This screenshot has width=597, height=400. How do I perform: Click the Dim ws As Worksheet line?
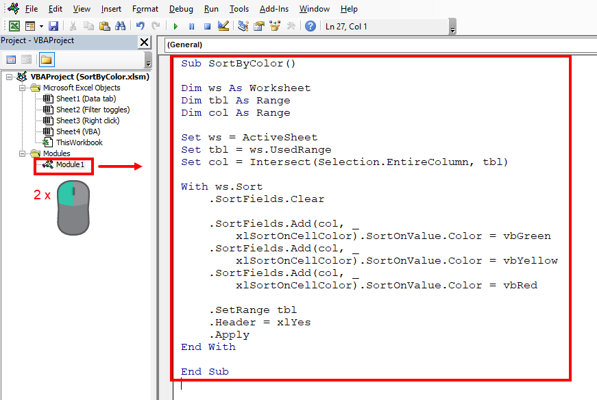click(x=246, y=88)
